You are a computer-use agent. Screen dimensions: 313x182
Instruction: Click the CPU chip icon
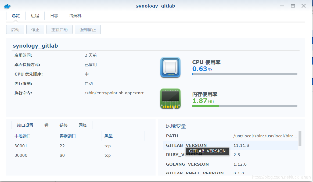(x=170, y=67)
